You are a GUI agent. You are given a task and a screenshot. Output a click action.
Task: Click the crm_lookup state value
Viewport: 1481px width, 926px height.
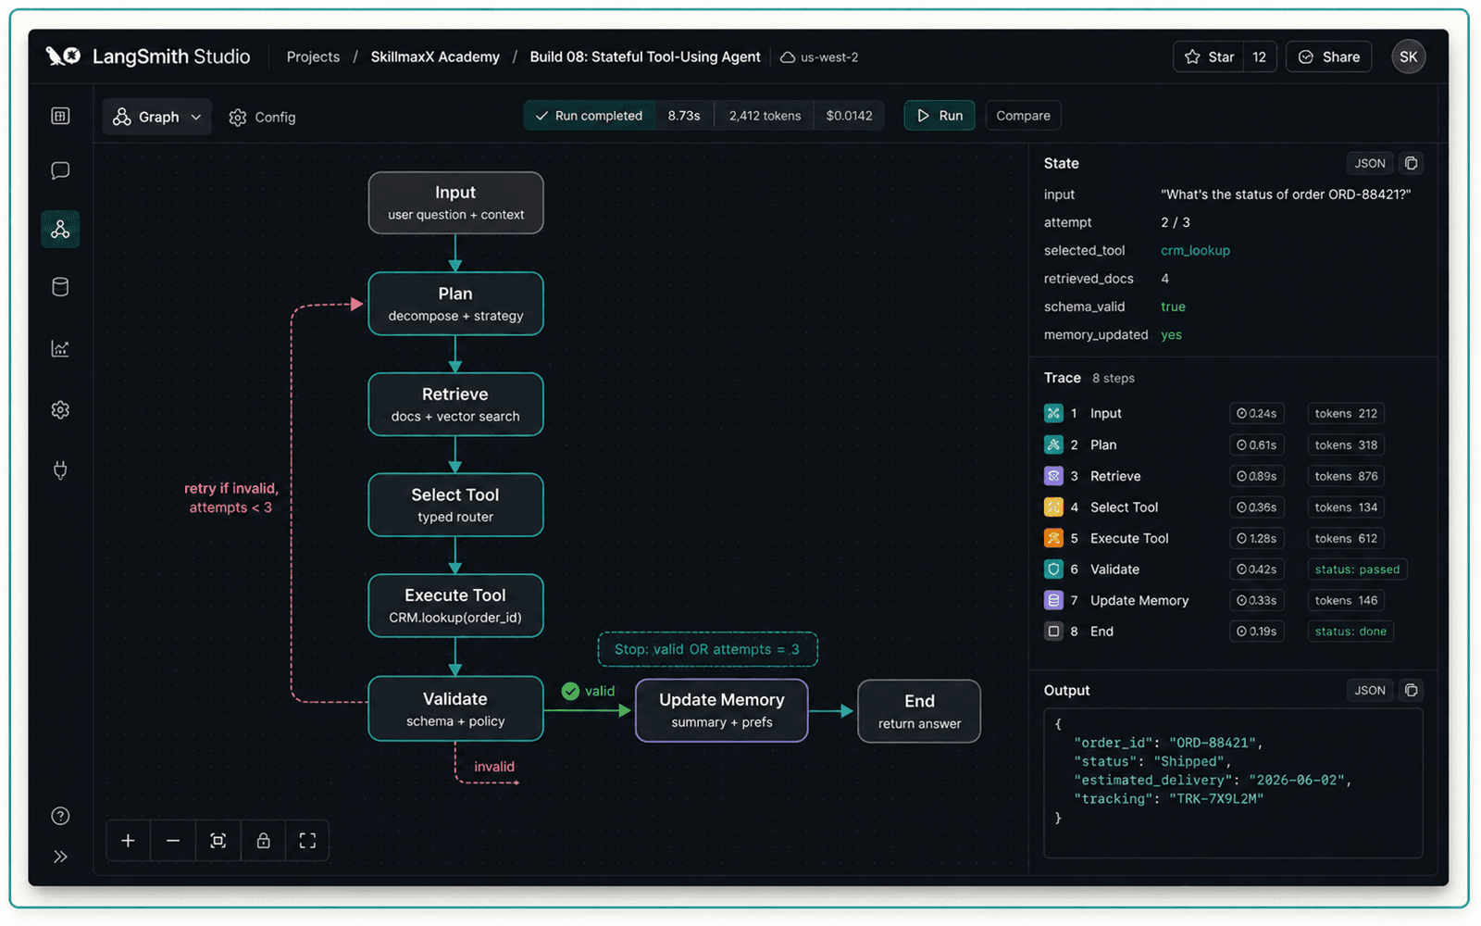click(1195, 250)
